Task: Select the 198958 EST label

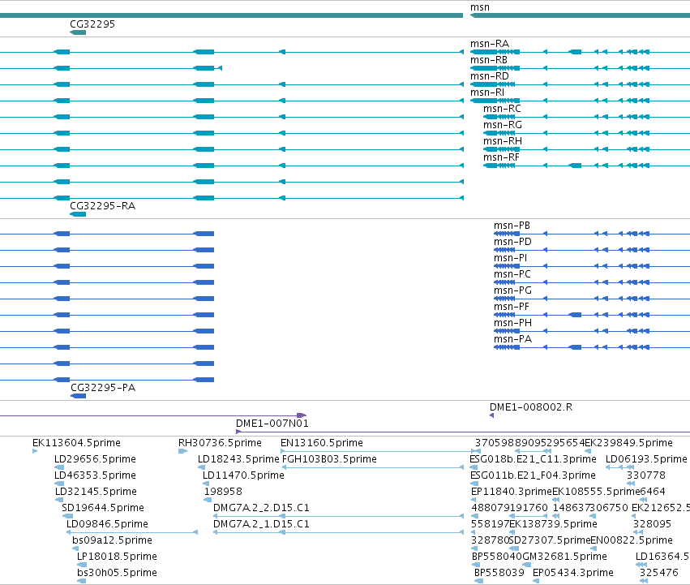Action: coord(223,492)
